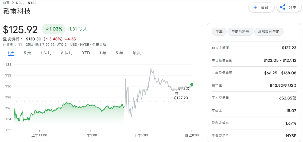Click the 美國的證券 chip
303x142 pixels.
pyautogui.click(x=240, y=32)
